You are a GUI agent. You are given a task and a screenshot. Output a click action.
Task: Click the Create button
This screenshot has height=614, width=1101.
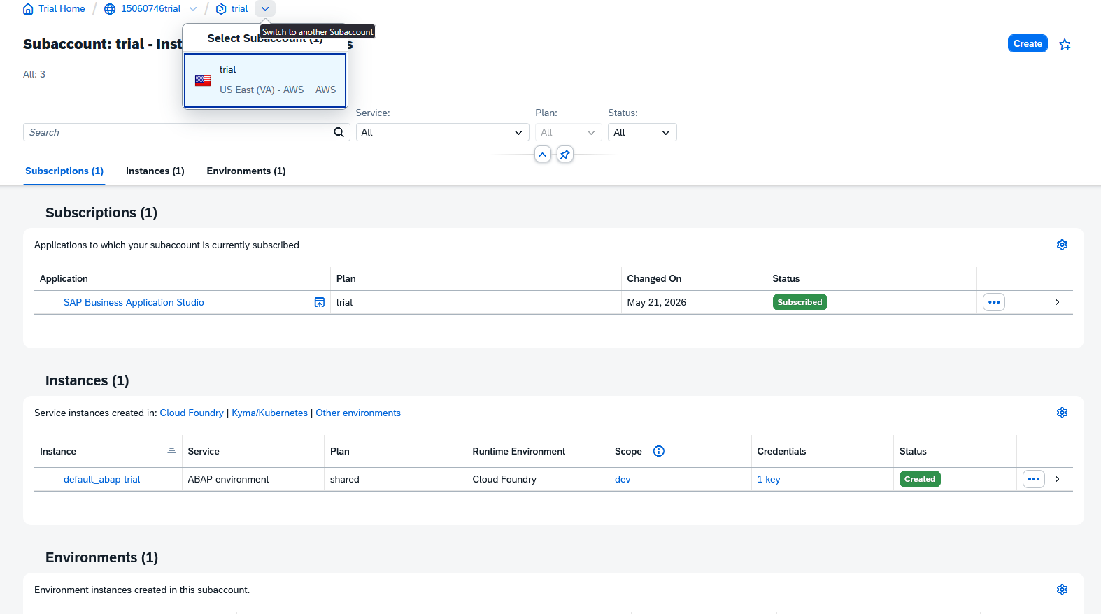tap(1028, 43)
